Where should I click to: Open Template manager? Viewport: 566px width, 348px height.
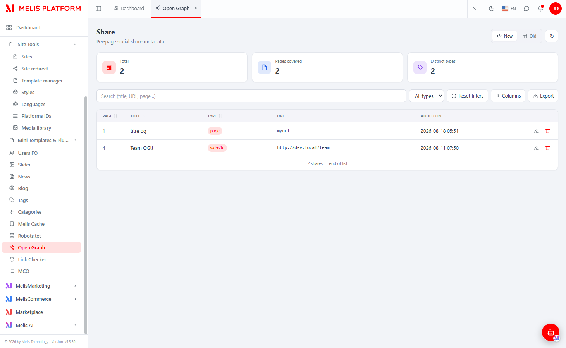(42, 81)
